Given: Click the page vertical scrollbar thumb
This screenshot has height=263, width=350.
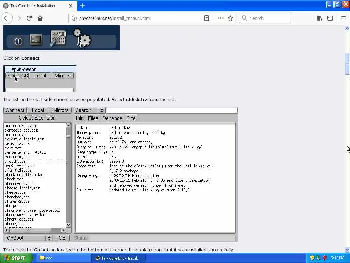Looking at the screenshot, I should point(347,64).
